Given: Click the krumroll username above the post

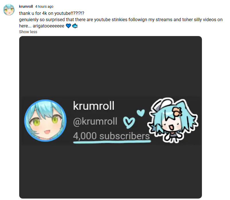Looking at the screenshot, I should pos(26,7).
